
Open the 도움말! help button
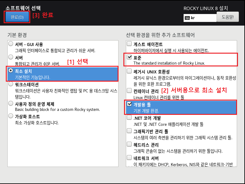(228, 17)
